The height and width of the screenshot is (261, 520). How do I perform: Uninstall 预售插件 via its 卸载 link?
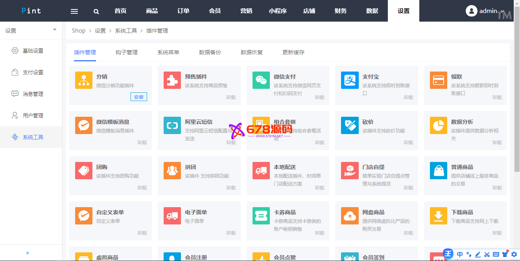pos(231,97)
